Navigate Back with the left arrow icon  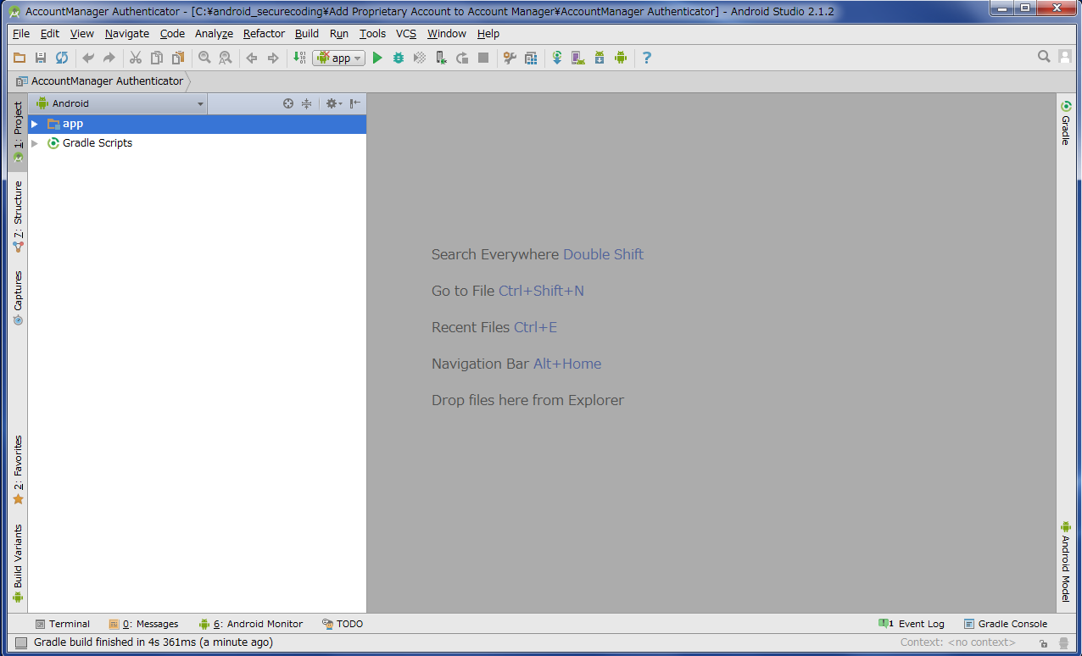(252, 58)
